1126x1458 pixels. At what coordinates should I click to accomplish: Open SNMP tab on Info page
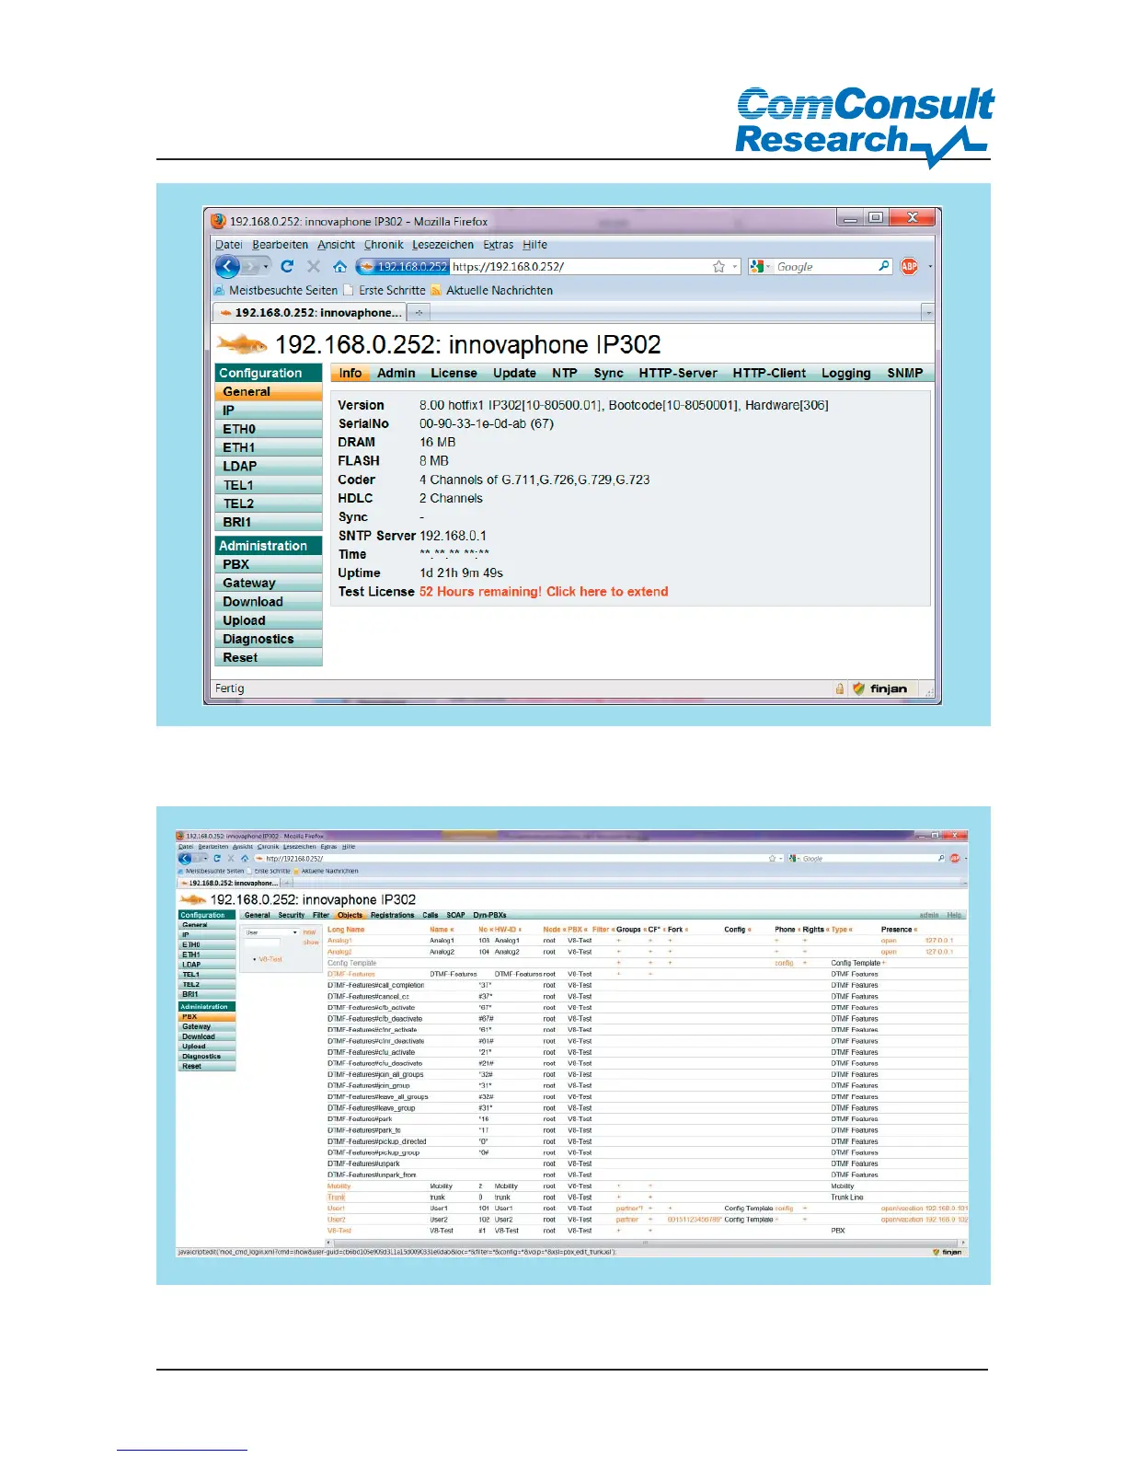click(x=904, y=373)
